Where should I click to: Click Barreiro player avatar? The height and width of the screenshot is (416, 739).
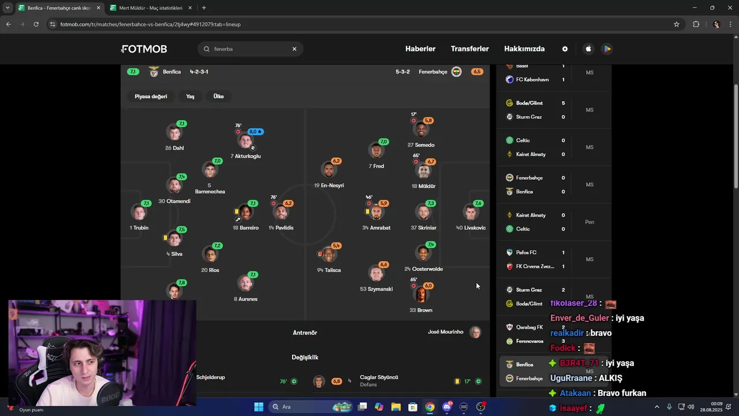245,212
